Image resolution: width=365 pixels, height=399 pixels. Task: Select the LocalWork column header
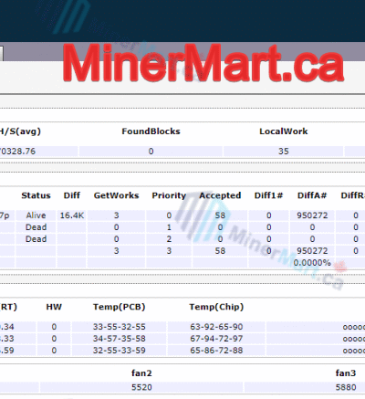284,131
